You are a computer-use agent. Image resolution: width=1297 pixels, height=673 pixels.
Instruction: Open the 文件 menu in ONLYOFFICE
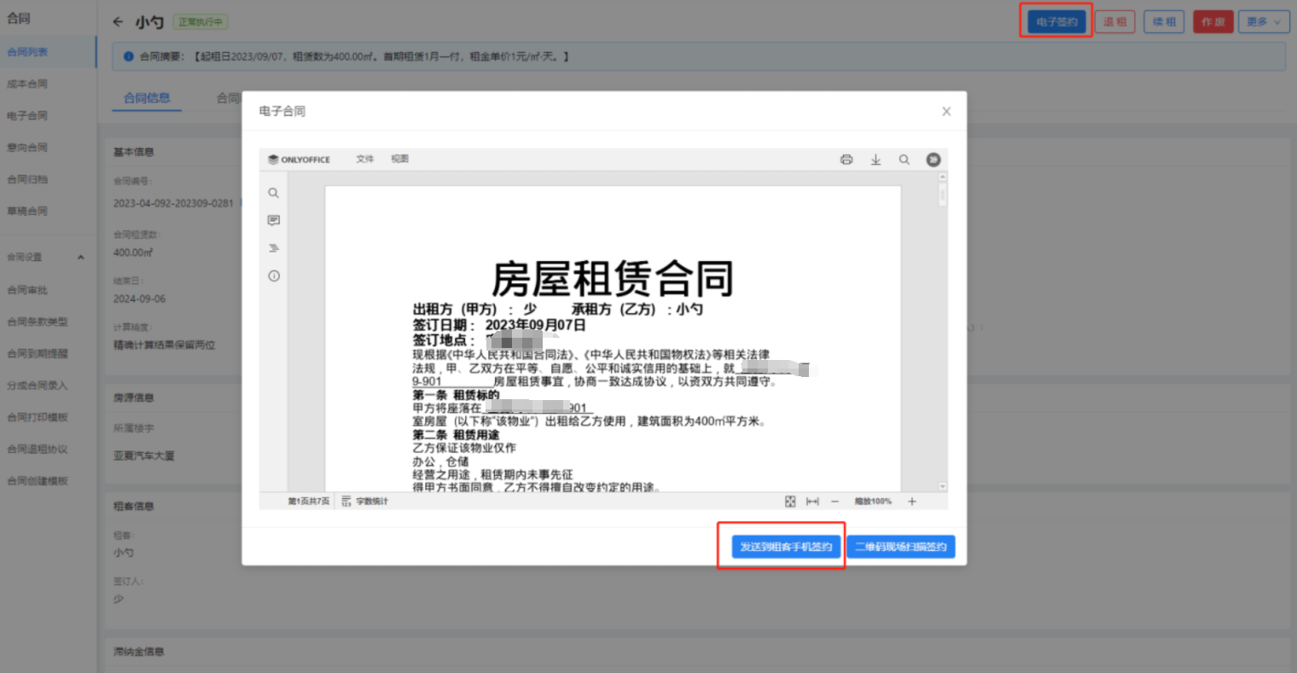[x=365, y=160]
